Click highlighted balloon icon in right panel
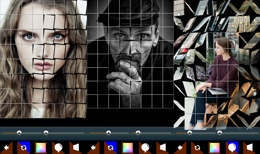This screenshot has width=260, height=154. [x=232, y=147]
